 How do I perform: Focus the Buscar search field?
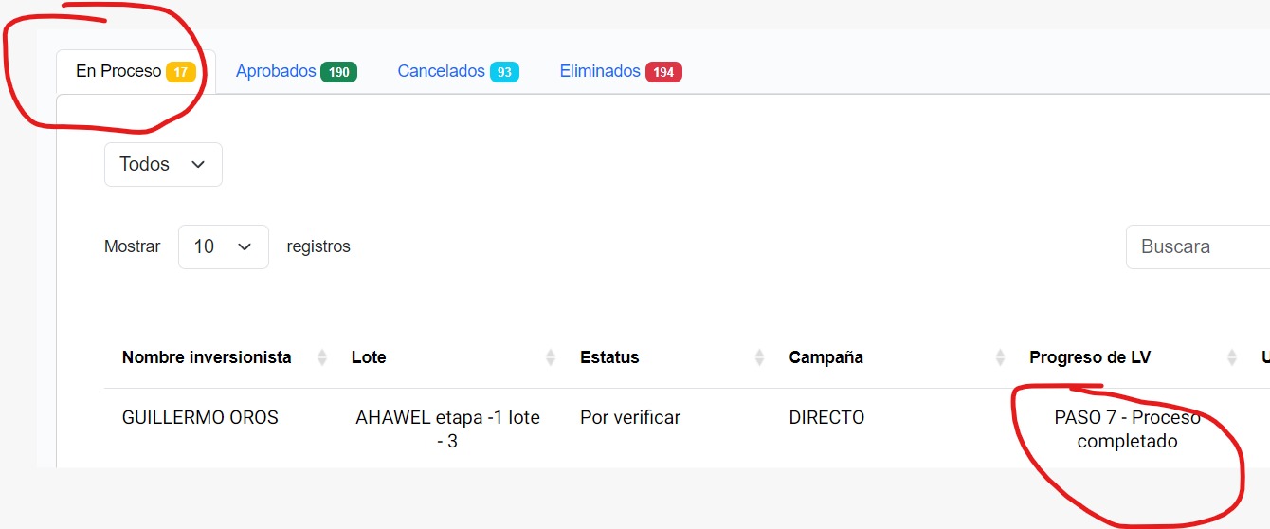(1198, 246)
